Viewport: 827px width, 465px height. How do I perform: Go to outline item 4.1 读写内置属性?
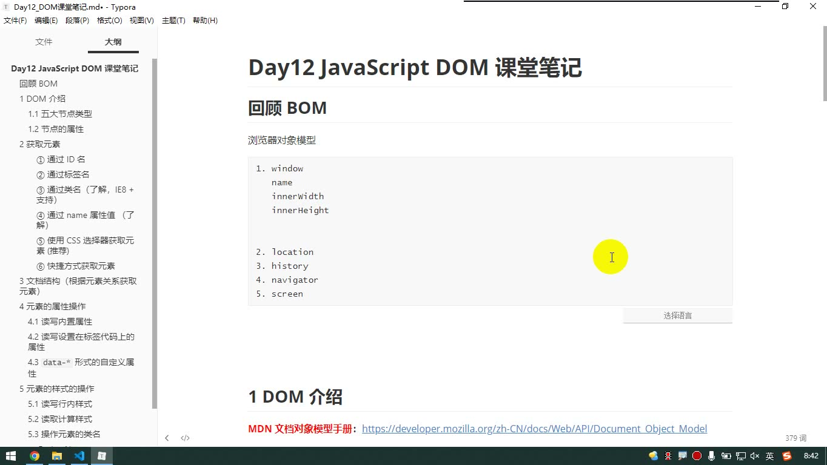60,322
